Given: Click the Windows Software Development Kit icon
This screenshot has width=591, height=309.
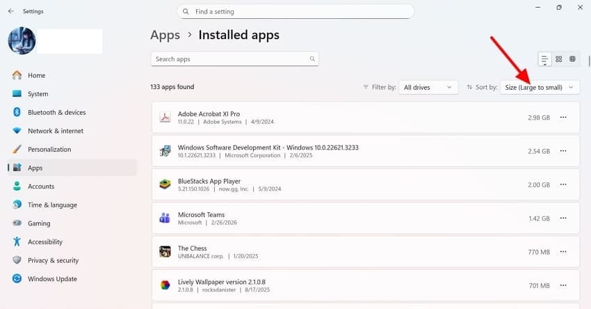Looking at the screenshot, I should [165, 151].
